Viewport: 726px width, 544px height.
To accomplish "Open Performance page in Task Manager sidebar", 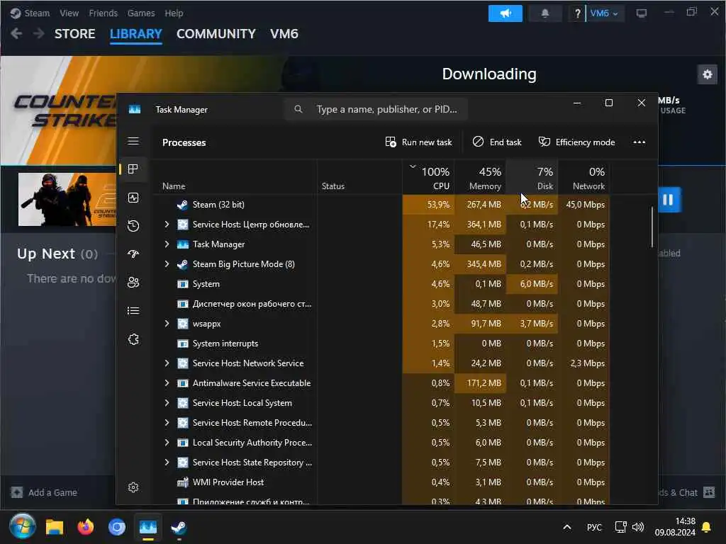I will point(133,198).
